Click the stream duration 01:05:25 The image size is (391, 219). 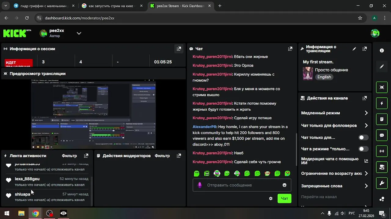coord(163,62)
